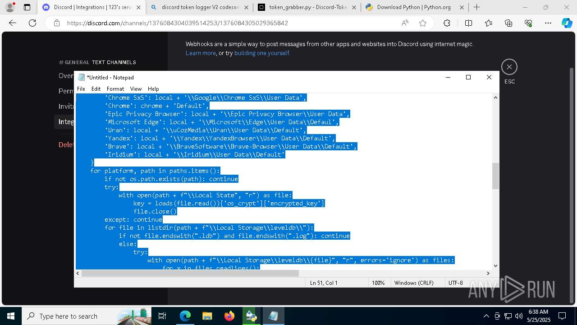Image resolution: width=577 pixels, height=325 pixels.
Task: Open File Explorer from taskbar
Action: tap(207, 316)
